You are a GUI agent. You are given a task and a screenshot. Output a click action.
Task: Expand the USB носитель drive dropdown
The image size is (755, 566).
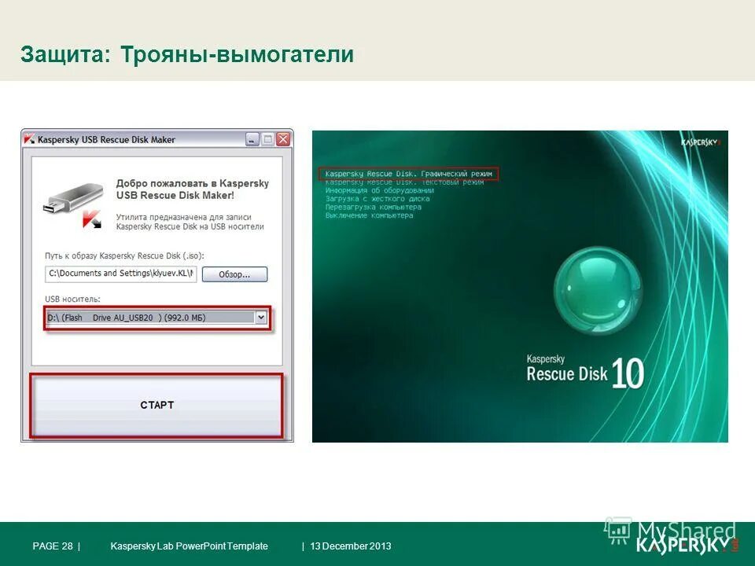pyautogui.click(x=260, y=316)
